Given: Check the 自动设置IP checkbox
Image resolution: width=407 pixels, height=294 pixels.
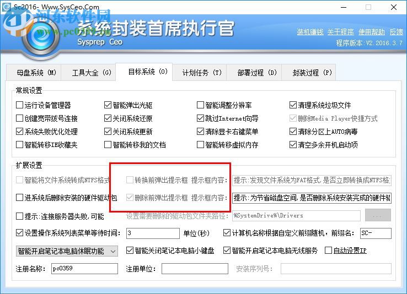Looking at the screenshot, I should pos(328,250).
